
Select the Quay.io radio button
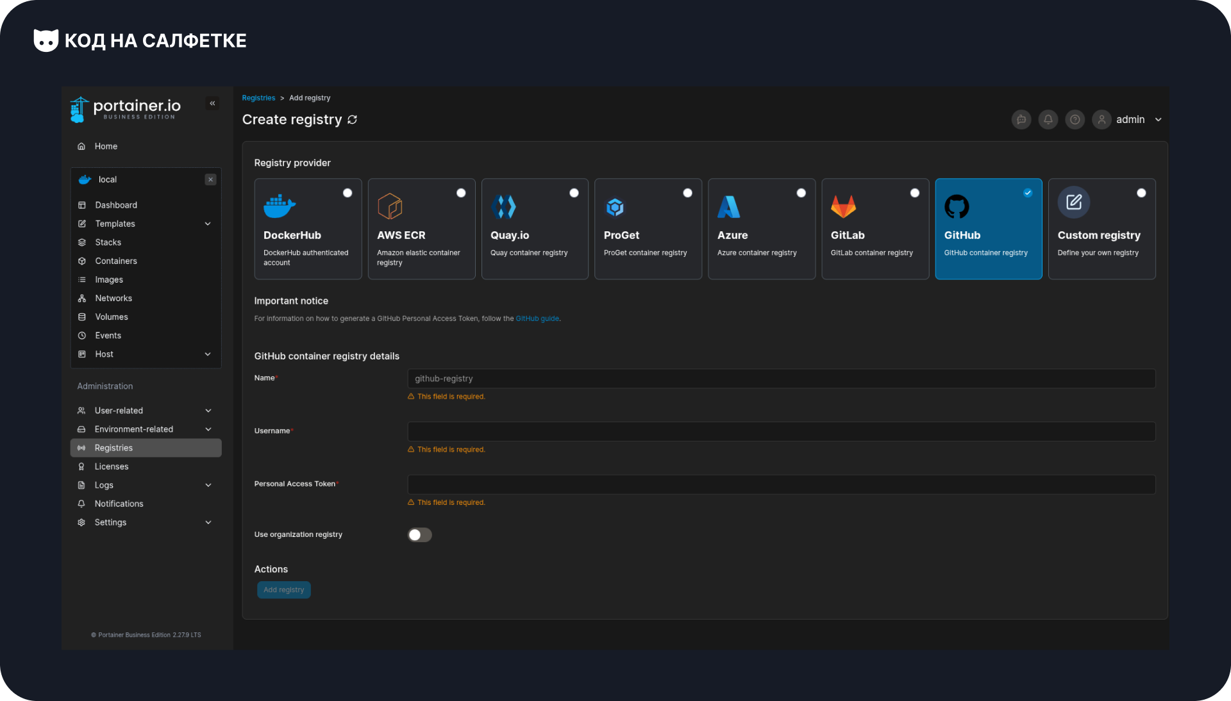[574, 193]
